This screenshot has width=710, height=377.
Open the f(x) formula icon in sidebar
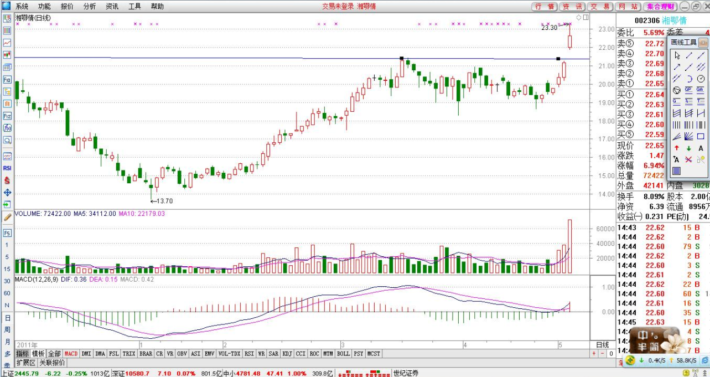[x=7, y=128]
